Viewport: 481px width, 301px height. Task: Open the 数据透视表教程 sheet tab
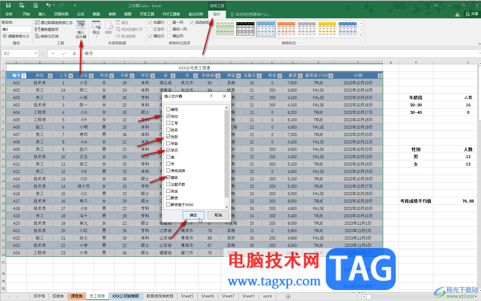pos(160,296)
